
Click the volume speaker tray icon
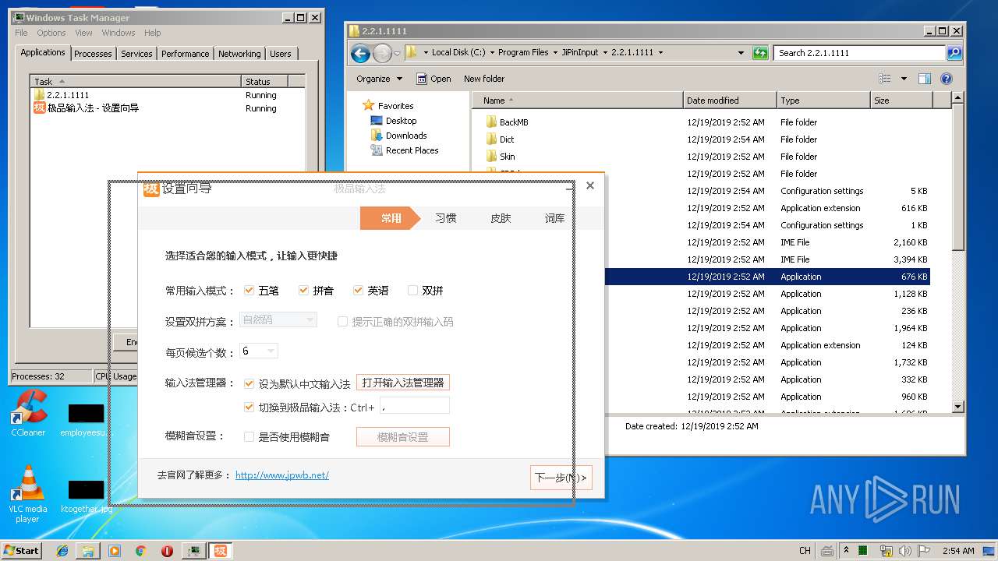click(x=906, y=551)
